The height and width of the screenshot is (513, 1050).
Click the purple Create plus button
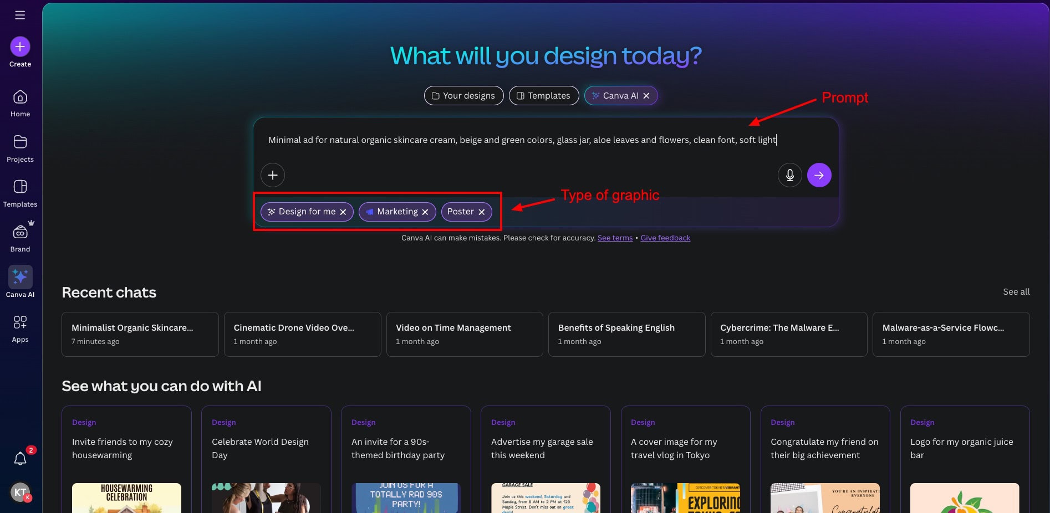(20, 47)
